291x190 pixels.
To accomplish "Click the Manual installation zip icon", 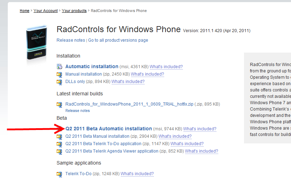I will [x=59, y=75].
